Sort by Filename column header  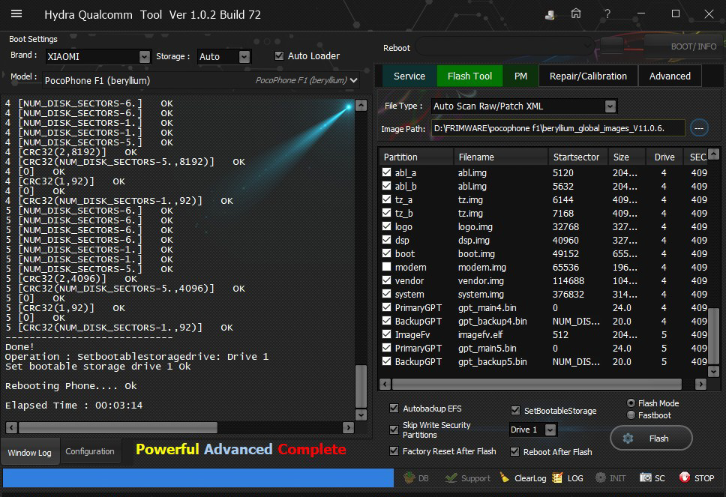click(x=500, y=157)
